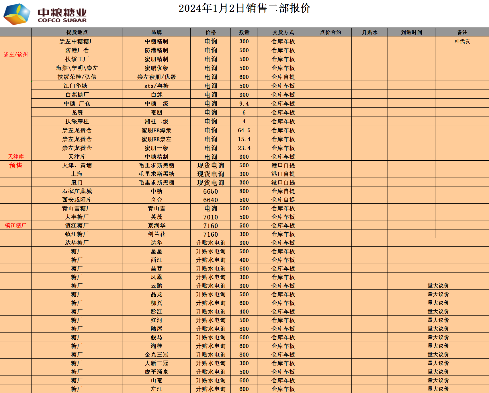Click the COFCO Sugar logo icon
This screenshot has width=489, height=393.
coord(17,14)
